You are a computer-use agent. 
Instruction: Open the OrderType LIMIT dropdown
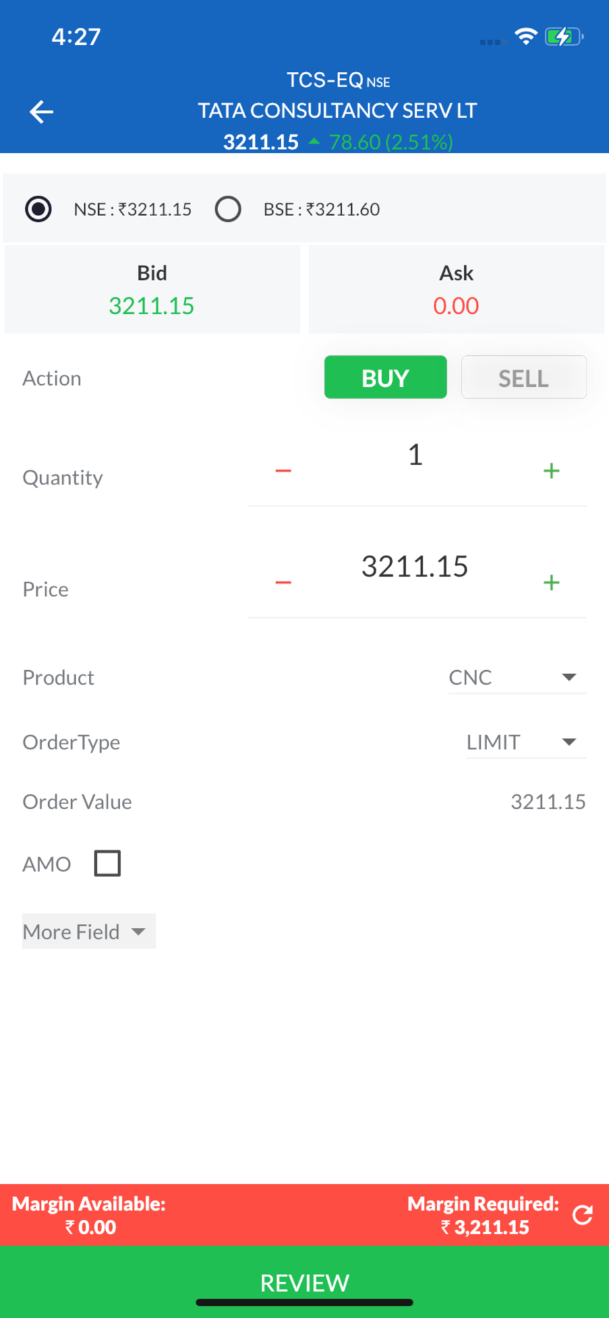pos(525,742)
